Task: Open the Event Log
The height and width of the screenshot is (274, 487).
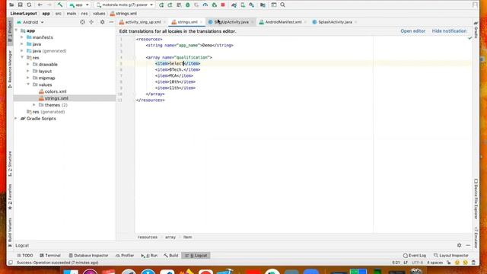Action: tap(414, 256)
